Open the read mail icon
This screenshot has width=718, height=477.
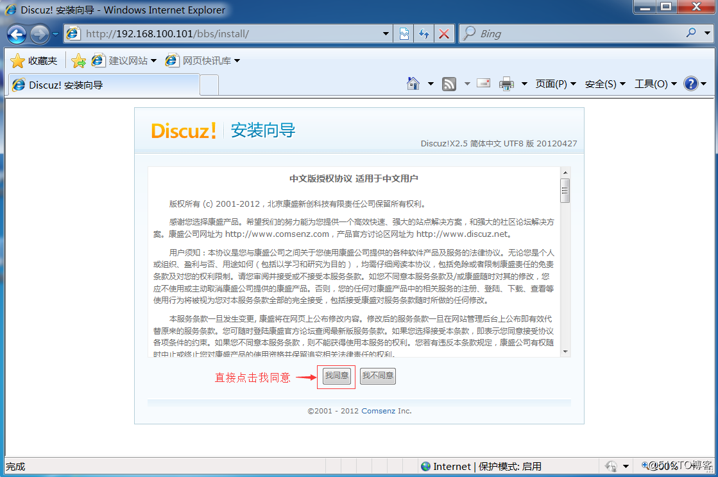click(484, 83)
